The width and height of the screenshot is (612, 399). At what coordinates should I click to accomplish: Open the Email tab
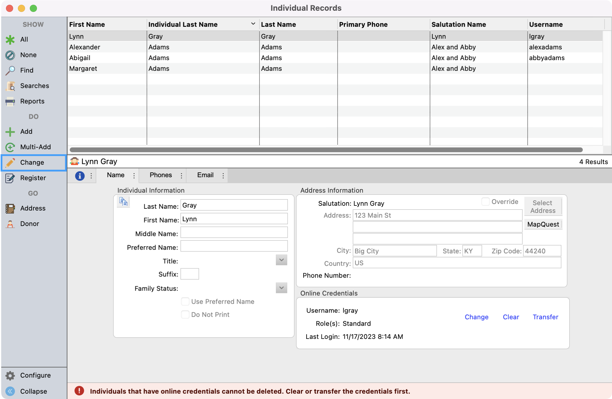205,175
